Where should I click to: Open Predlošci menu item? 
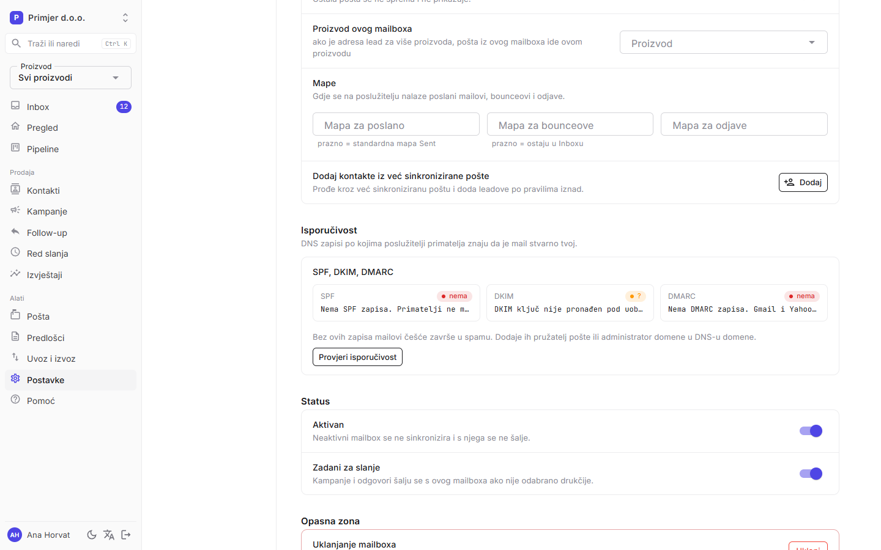(x=70, y=338)
